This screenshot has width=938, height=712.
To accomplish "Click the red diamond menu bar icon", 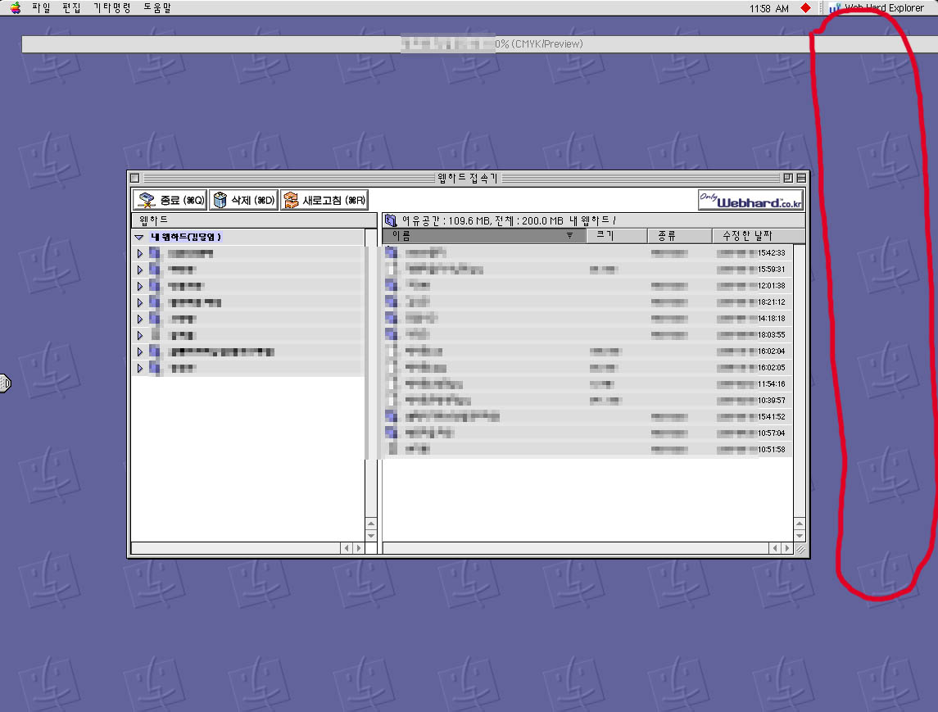I will (805, 8).
